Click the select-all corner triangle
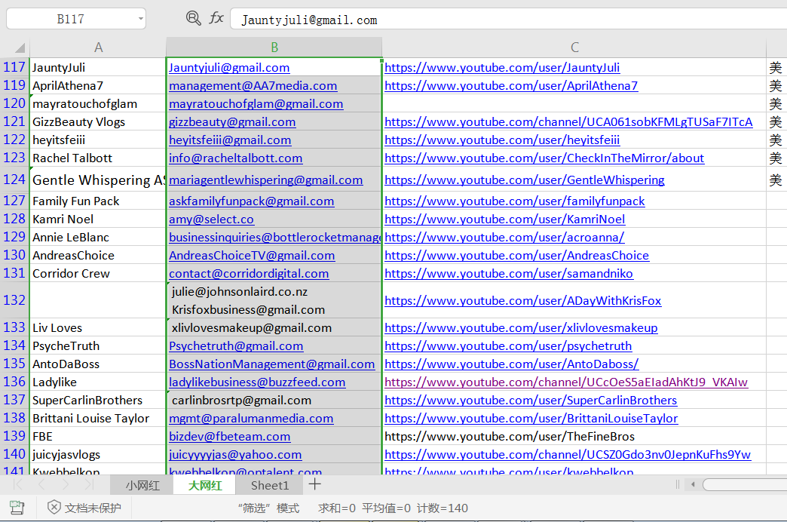This screenshot has height=522, width=787. pos(20,48)
